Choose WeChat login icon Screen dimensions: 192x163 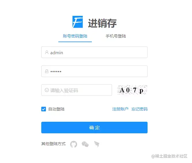[x=85, y=144]
